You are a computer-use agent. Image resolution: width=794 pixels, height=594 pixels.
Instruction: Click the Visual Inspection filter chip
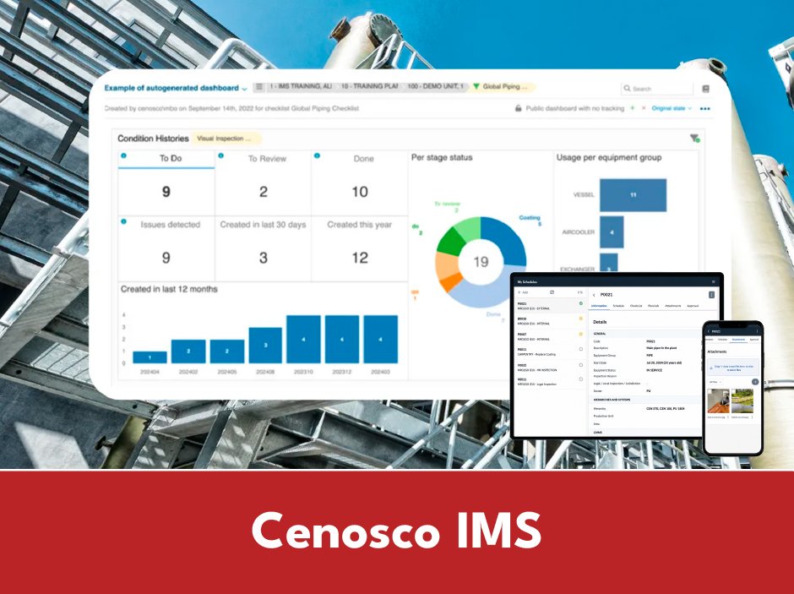coord(226,139)
